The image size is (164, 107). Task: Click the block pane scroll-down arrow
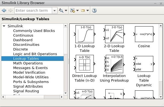pyautogui.click(x=161, y=97)
